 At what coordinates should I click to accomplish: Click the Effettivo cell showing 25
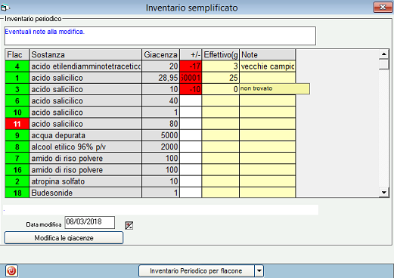coord(221,78)
